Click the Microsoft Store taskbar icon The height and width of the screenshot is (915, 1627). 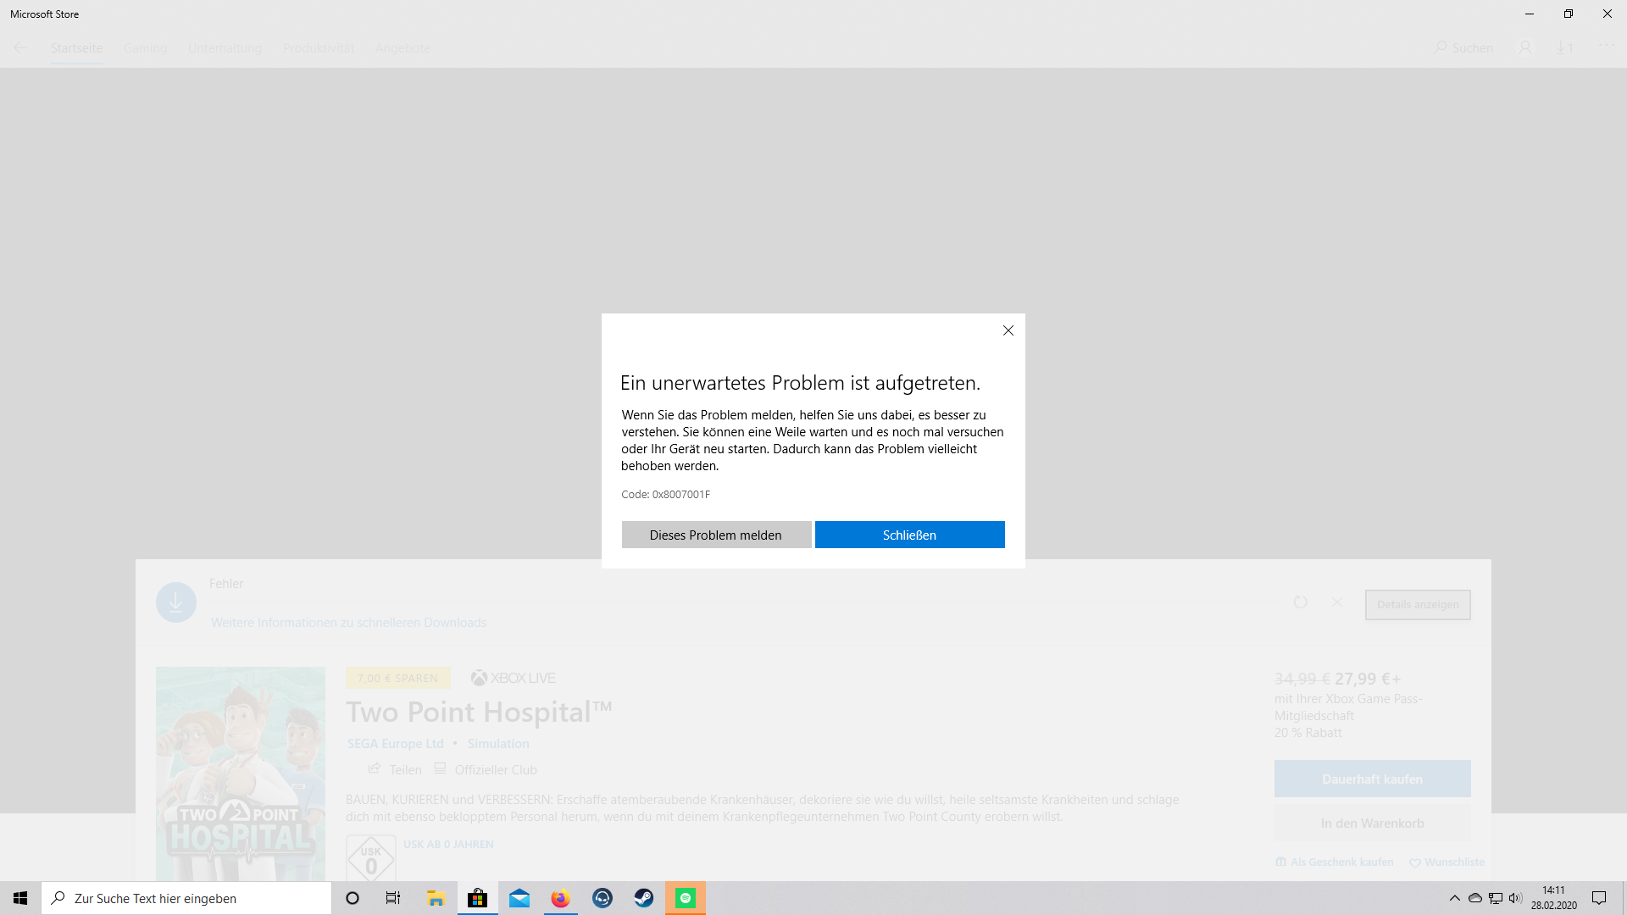click(x=478, y=898)
